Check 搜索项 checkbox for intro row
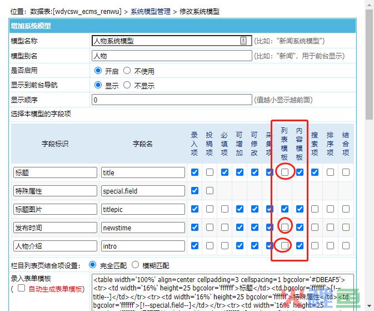Image resolution: width=374 pixels, height=311 pixels. pyautogui.click(x=315, y=245)
